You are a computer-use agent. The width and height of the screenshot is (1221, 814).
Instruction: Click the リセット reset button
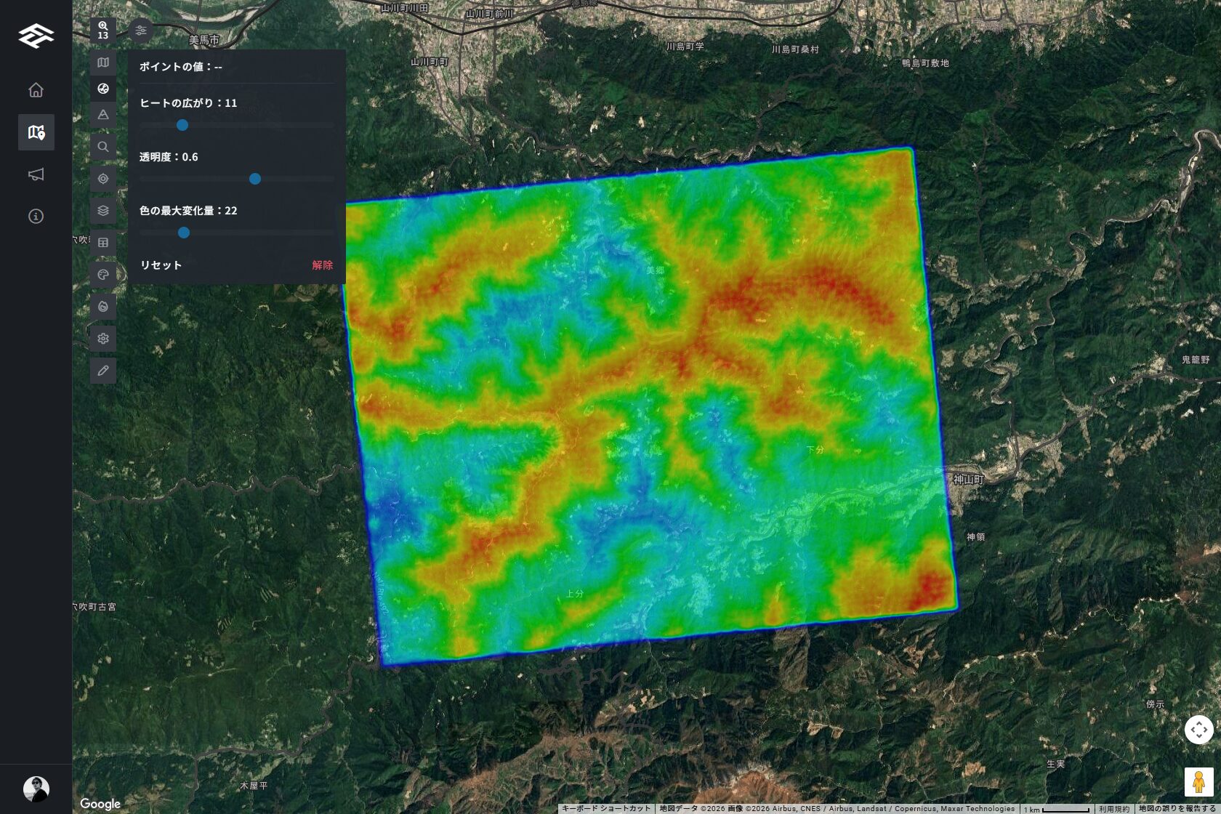[x=161, y=265]
